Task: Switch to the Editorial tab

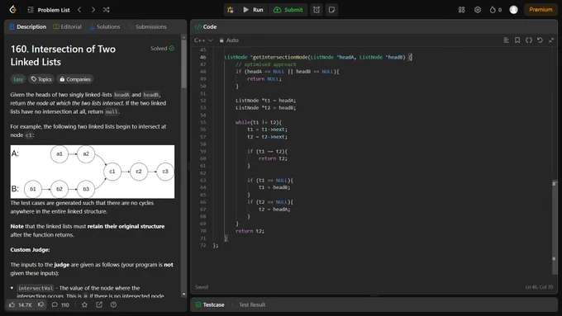Action: click(x=68, y=27)
